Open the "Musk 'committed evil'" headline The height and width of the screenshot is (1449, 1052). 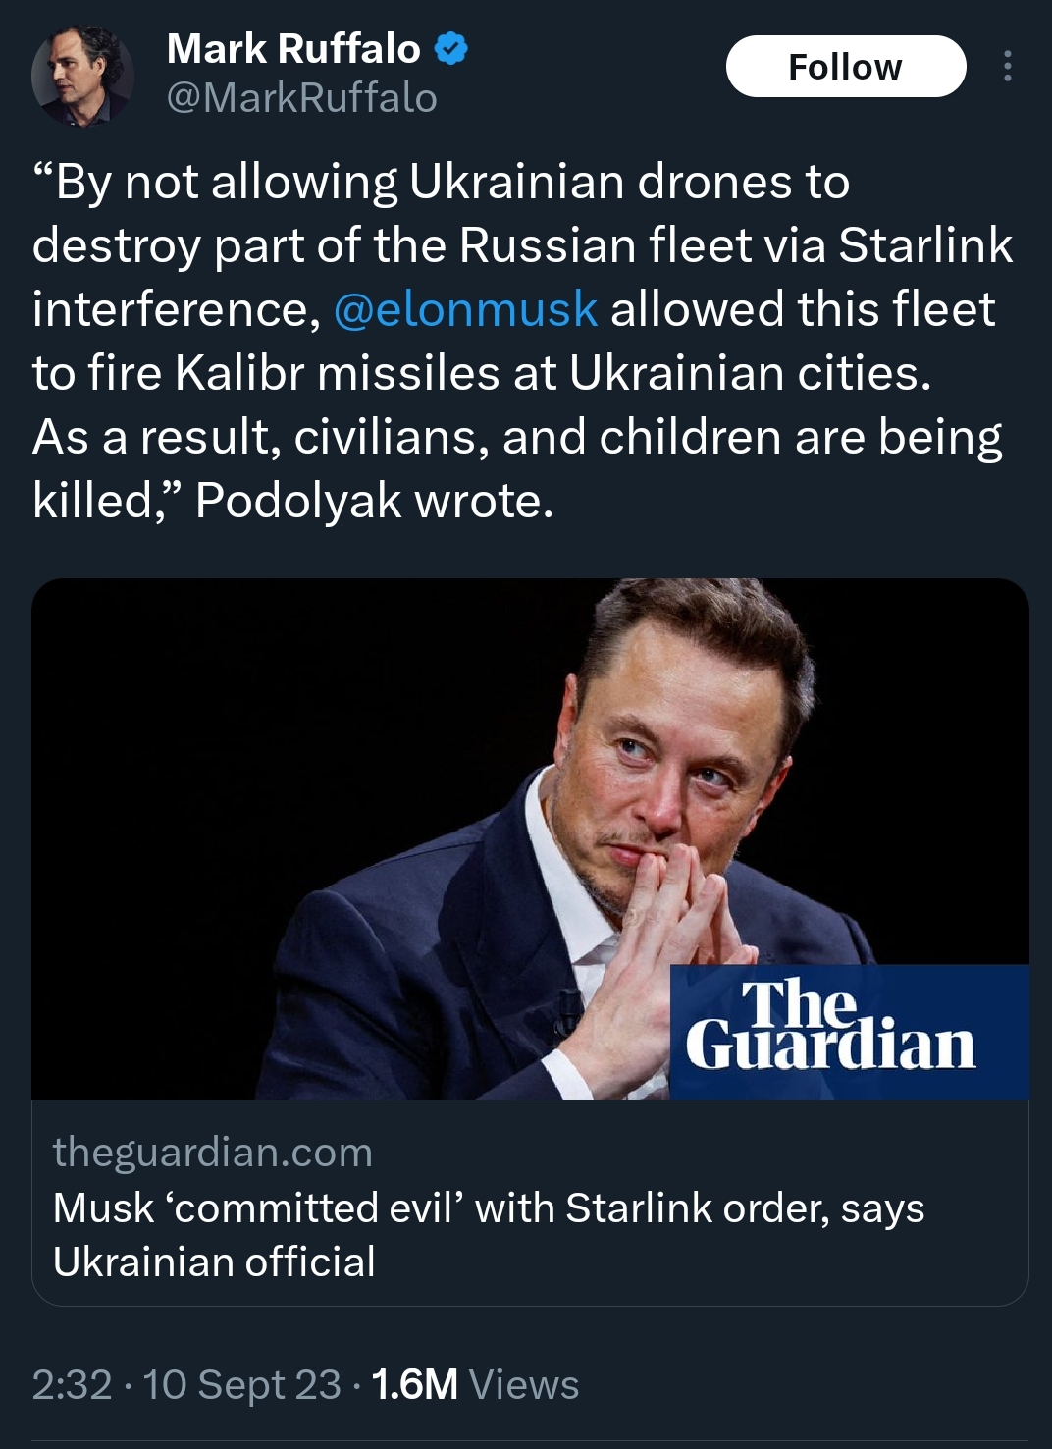point(489,1208)
